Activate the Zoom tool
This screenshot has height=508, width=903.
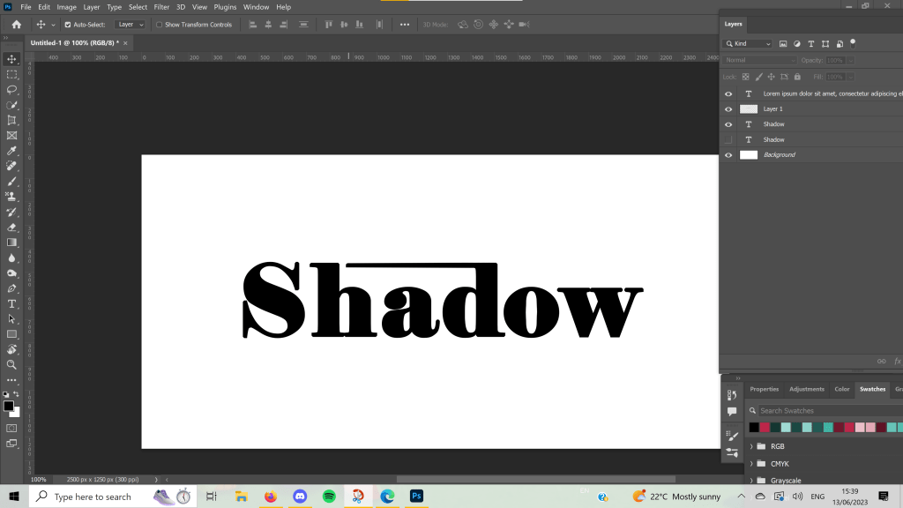pyautogui.click(x=12, y=364)
